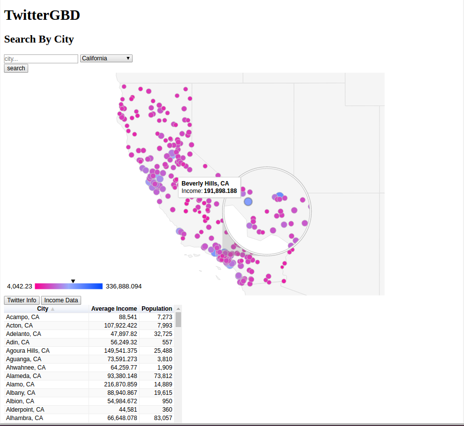Screen dimensions: 464x426
Task: Click the Search By City heading
Action: (x=39, y=40)
